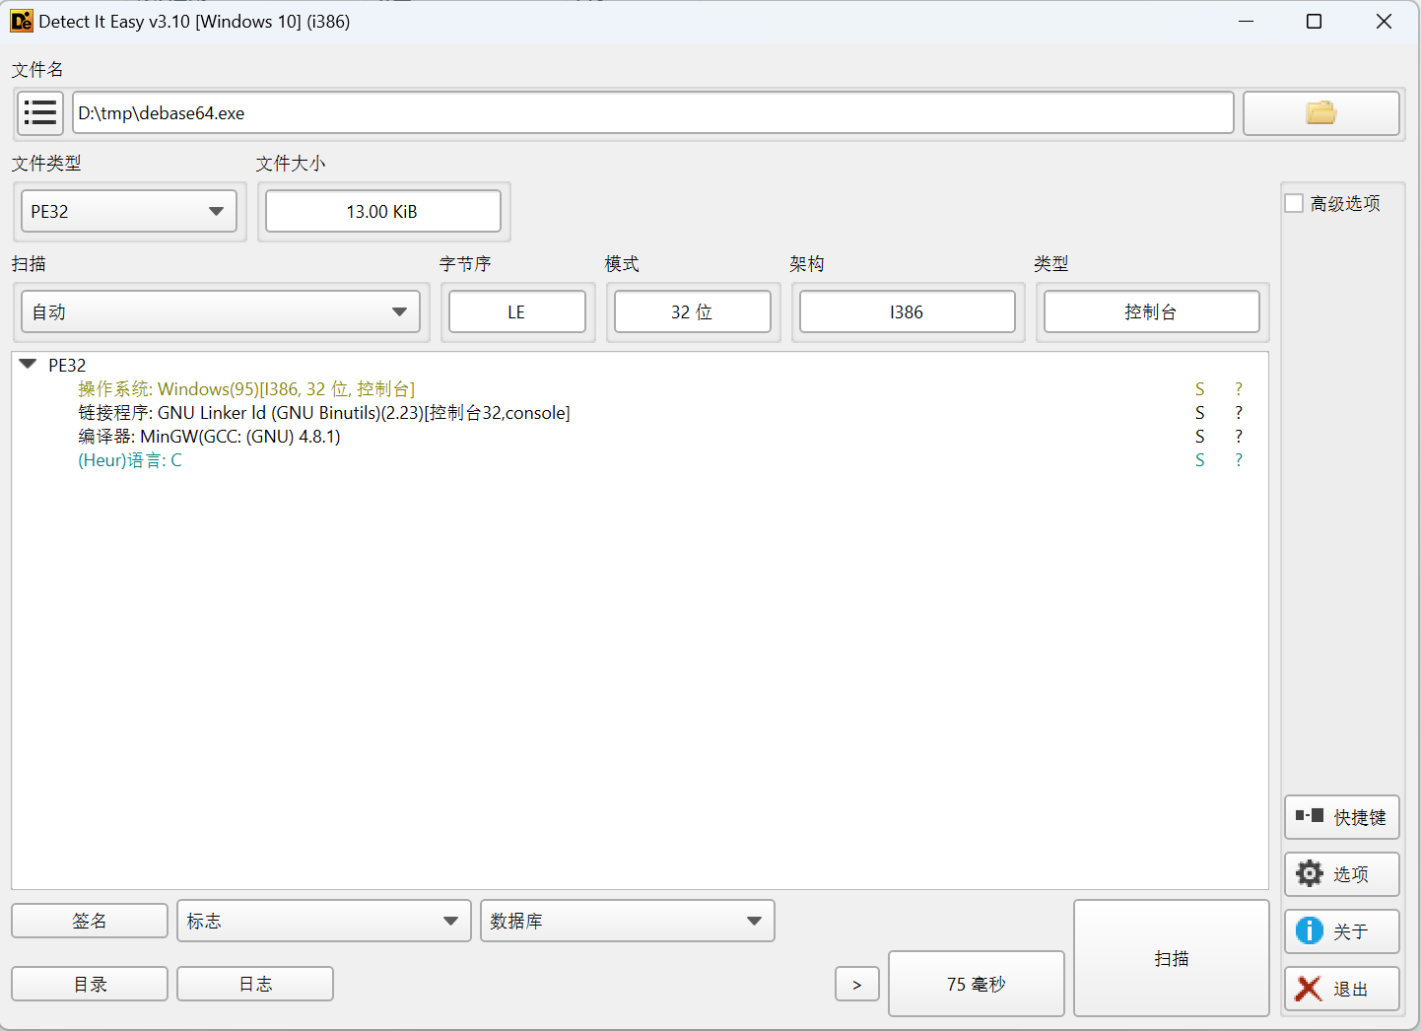Click the 32 位 mode button
1421x1031 pixels.
coord(693,311)
